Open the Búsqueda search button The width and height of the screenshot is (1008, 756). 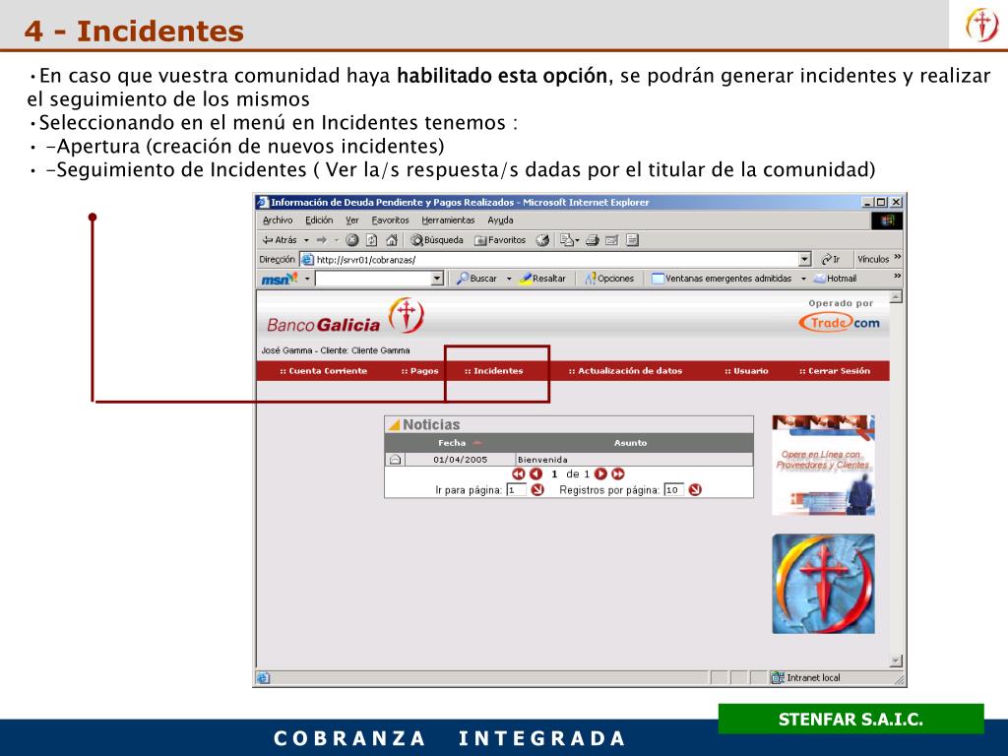point(437,240)
